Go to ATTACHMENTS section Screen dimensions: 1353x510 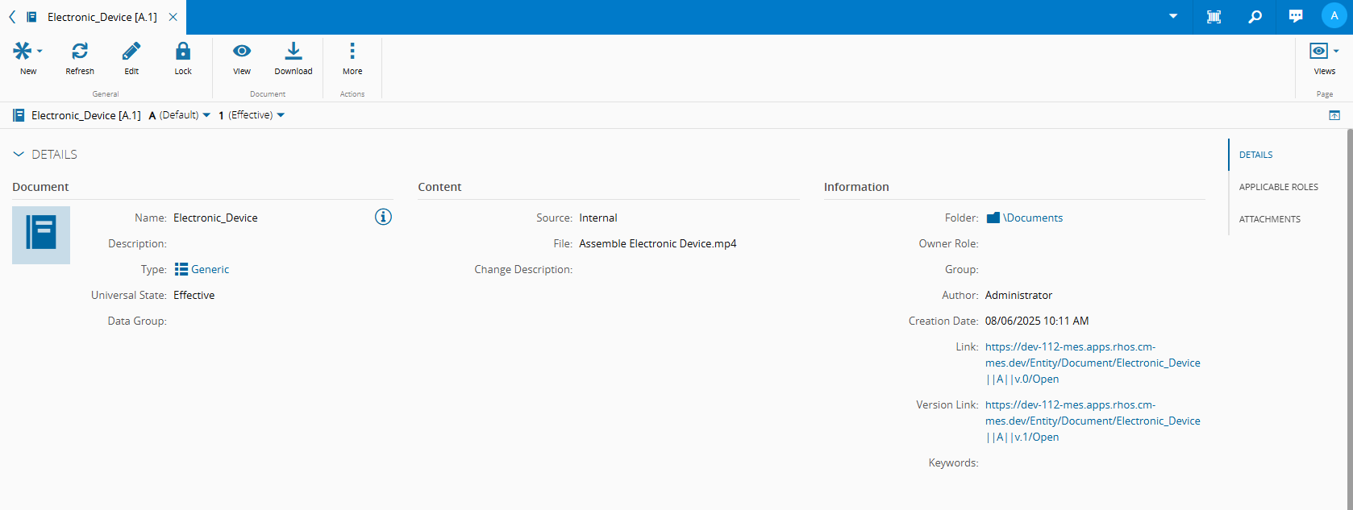[x=1269, y=219]
